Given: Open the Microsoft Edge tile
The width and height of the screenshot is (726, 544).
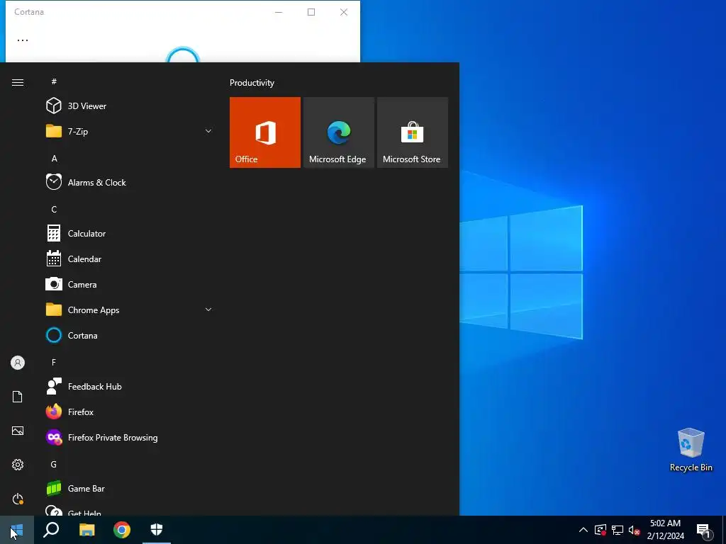Looking at the screenshot, I should tap(338, 132).
